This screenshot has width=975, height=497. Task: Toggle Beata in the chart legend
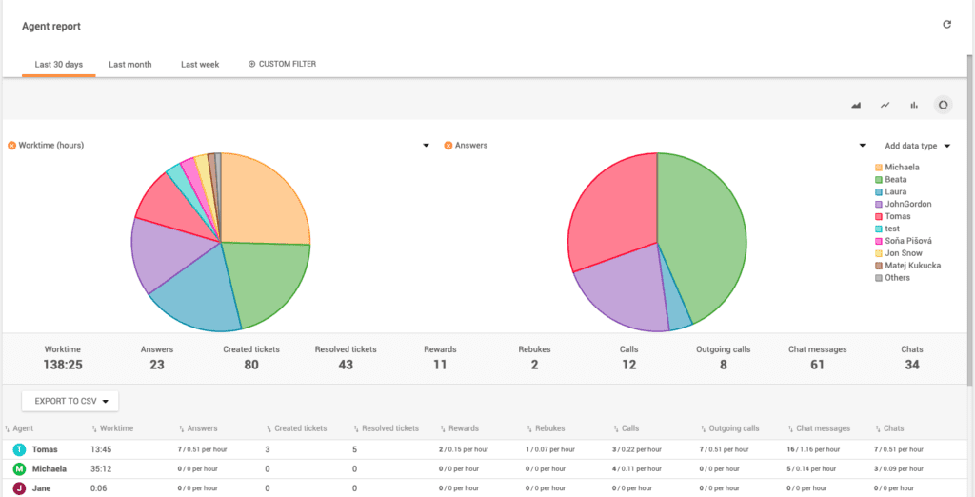[x=895, y=179]
